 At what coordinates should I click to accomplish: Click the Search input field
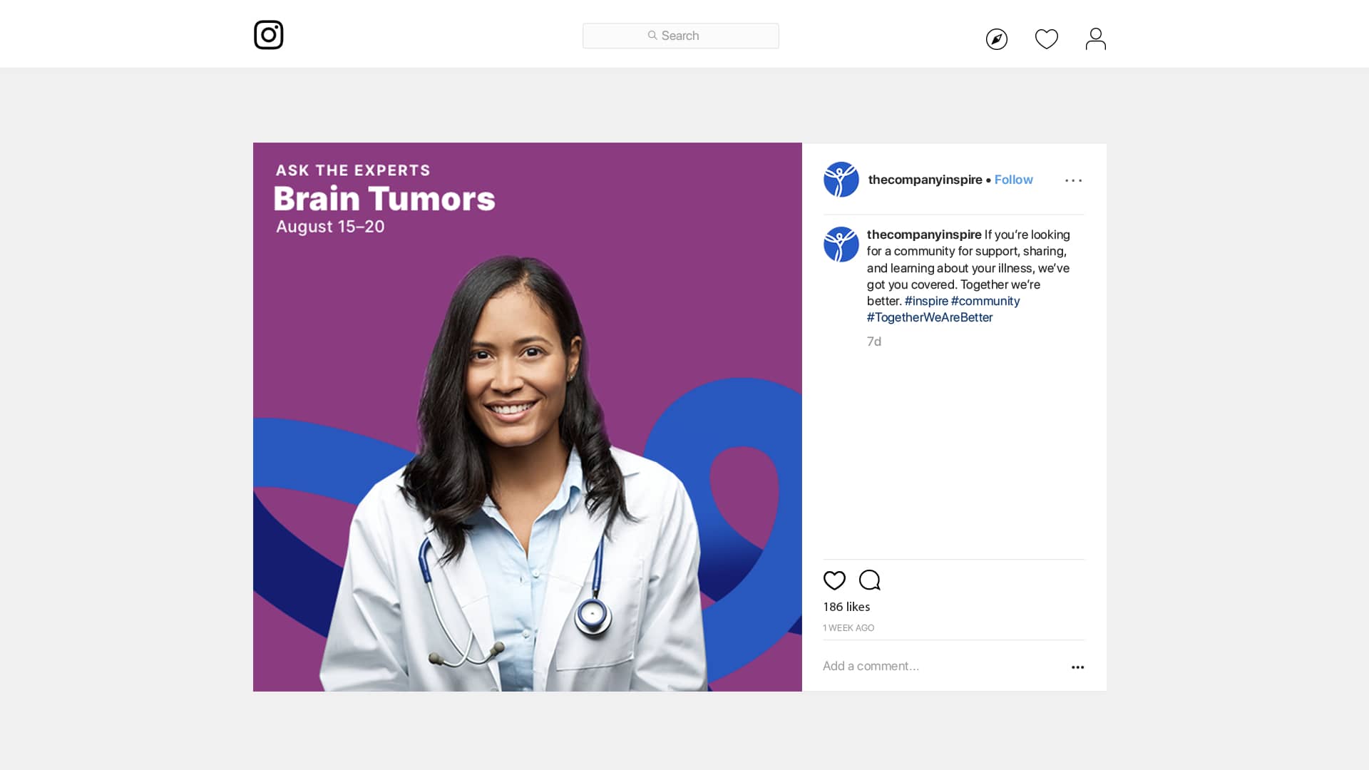(680, 36)
